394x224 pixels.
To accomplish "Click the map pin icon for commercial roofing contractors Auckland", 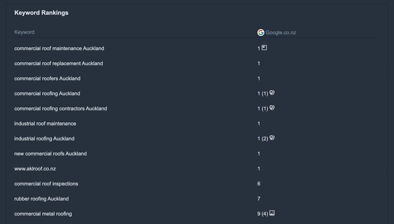I will (x=272, y=108).
